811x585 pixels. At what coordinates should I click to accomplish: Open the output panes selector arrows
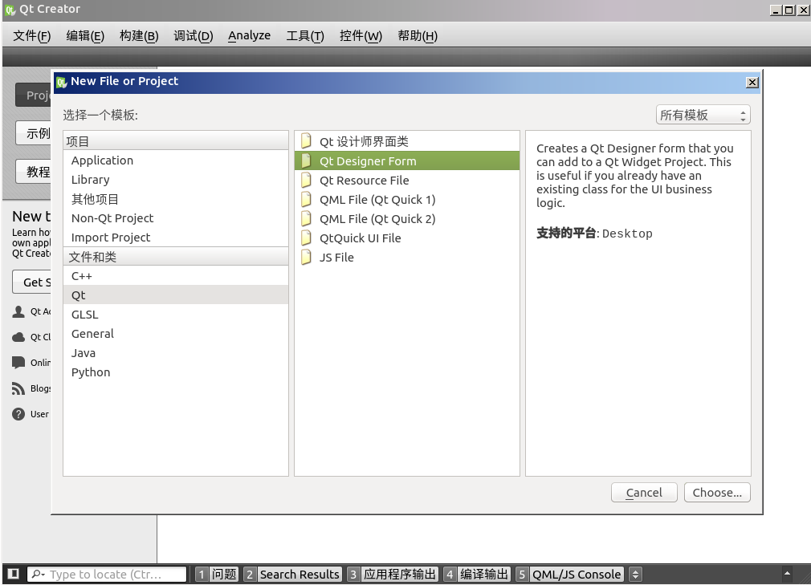click(x=635, y=574)
